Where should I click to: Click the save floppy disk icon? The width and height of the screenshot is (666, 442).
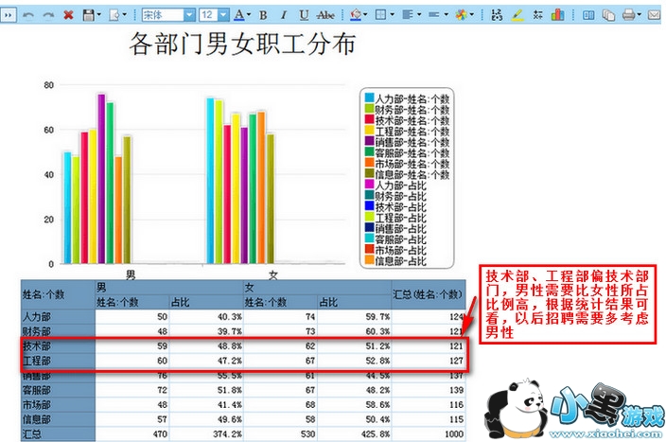88,15
